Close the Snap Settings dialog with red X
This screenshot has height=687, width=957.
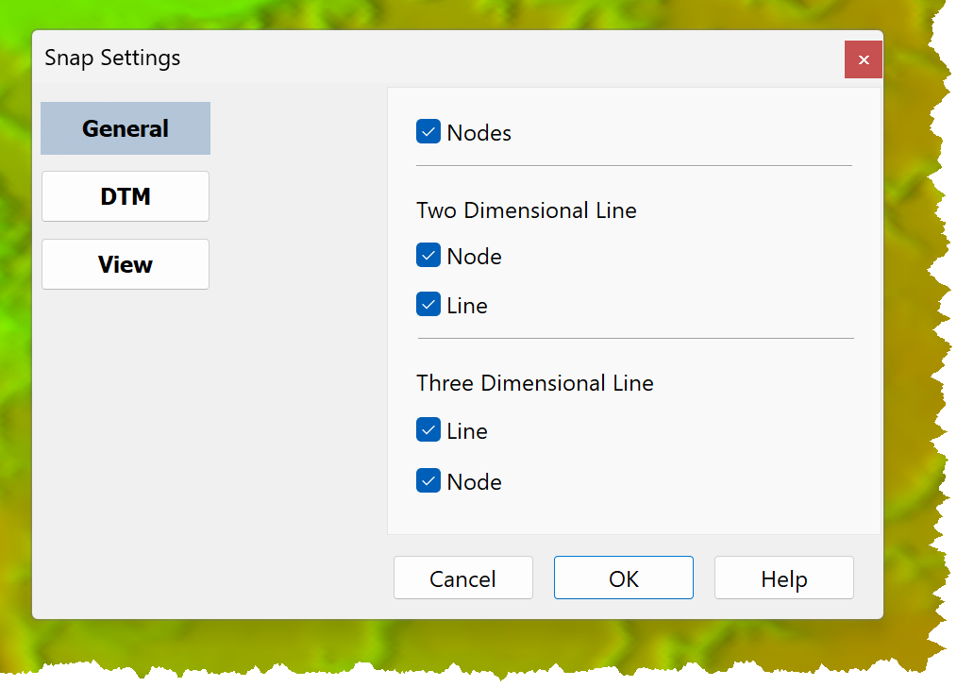[x=864, y=59]
